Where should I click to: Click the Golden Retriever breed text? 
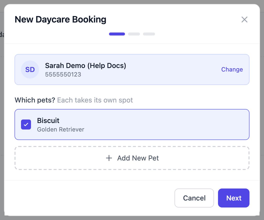coord(60,129)
